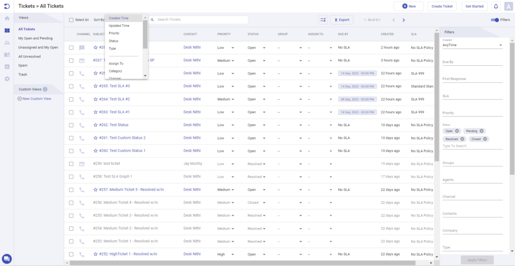Remove the Resolved status filter chip
The width and height of the screenshot is (515, 266).
point(462,139)
